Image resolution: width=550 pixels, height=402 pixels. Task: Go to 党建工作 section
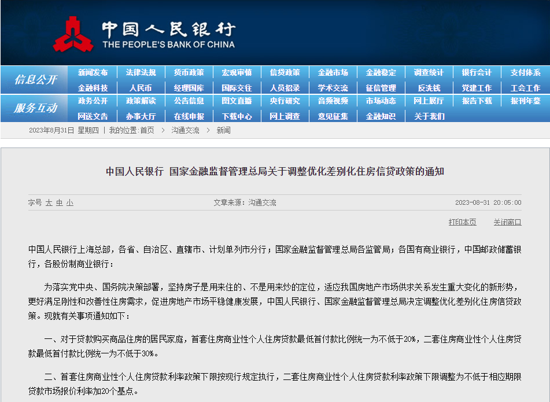(477, 88)
